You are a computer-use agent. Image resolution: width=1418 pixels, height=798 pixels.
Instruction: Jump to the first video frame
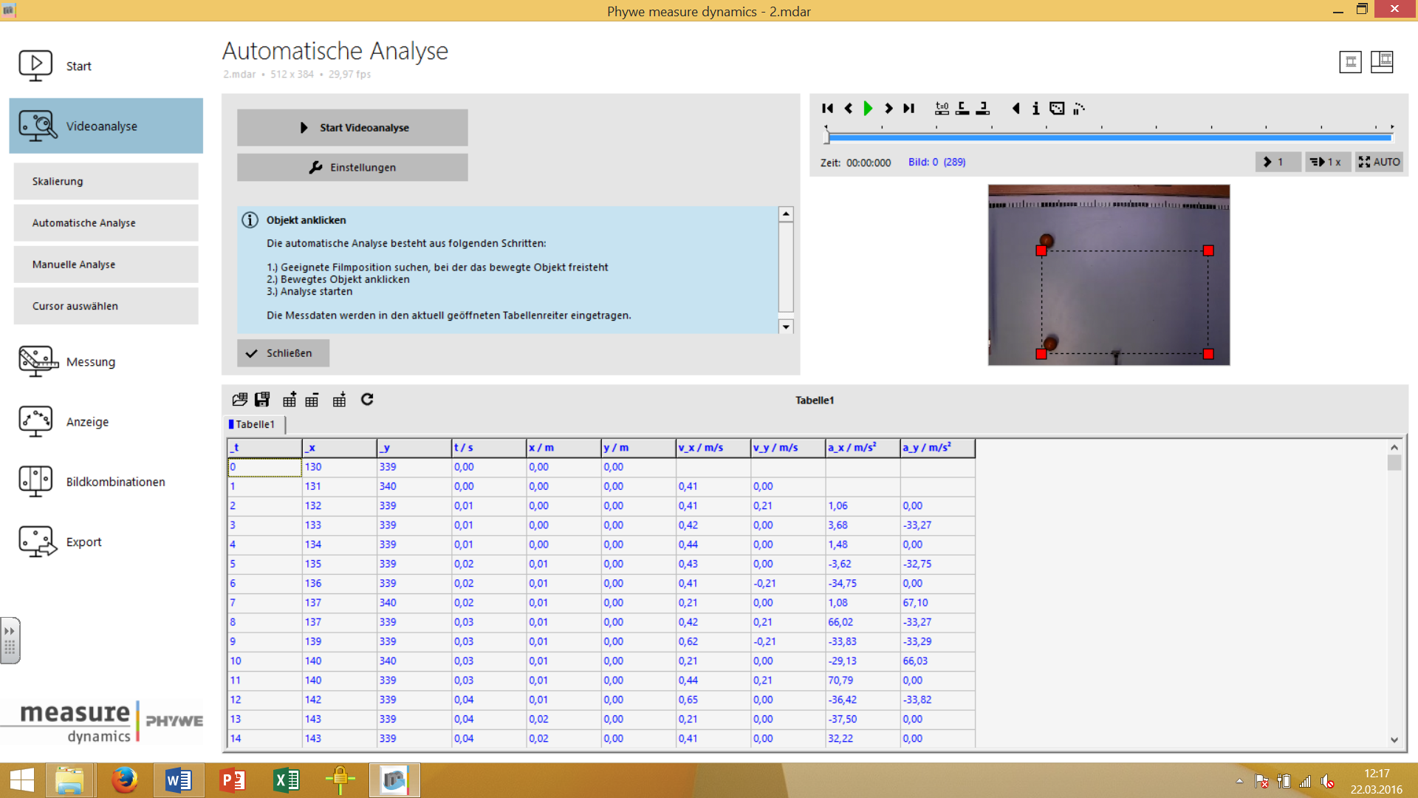click(x=827, y=109)
